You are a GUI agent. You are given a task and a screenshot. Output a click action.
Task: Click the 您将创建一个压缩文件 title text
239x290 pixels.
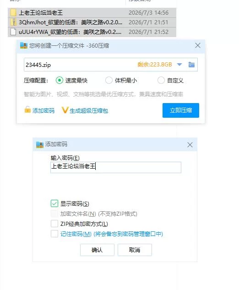(69, 45)
